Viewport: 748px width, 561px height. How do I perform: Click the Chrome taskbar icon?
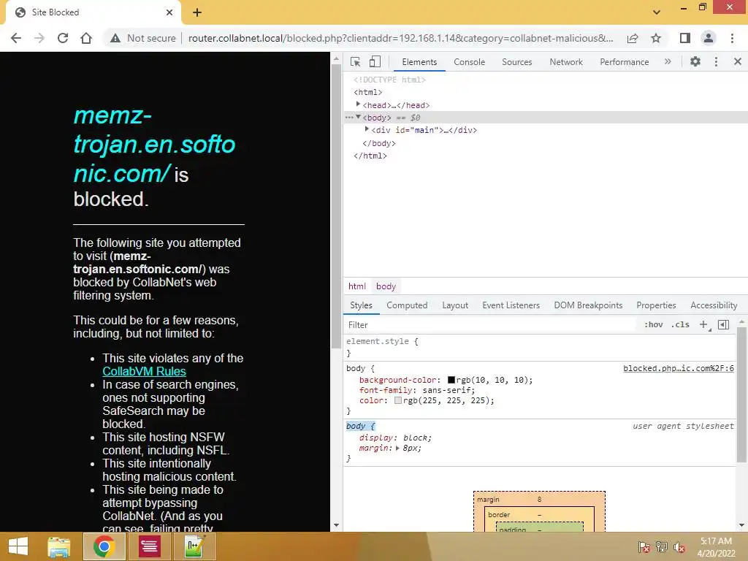(104, 546)
